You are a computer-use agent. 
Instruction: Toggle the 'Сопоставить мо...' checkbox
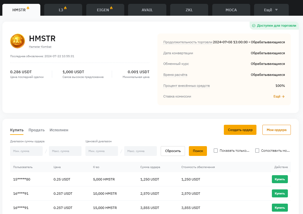tap(257, 151)
